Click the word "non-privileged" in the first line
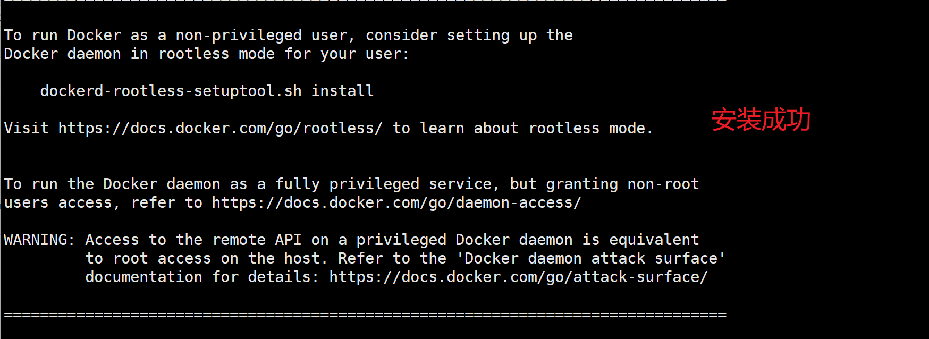The image size is (929, 339). click(x=239, y=36)
